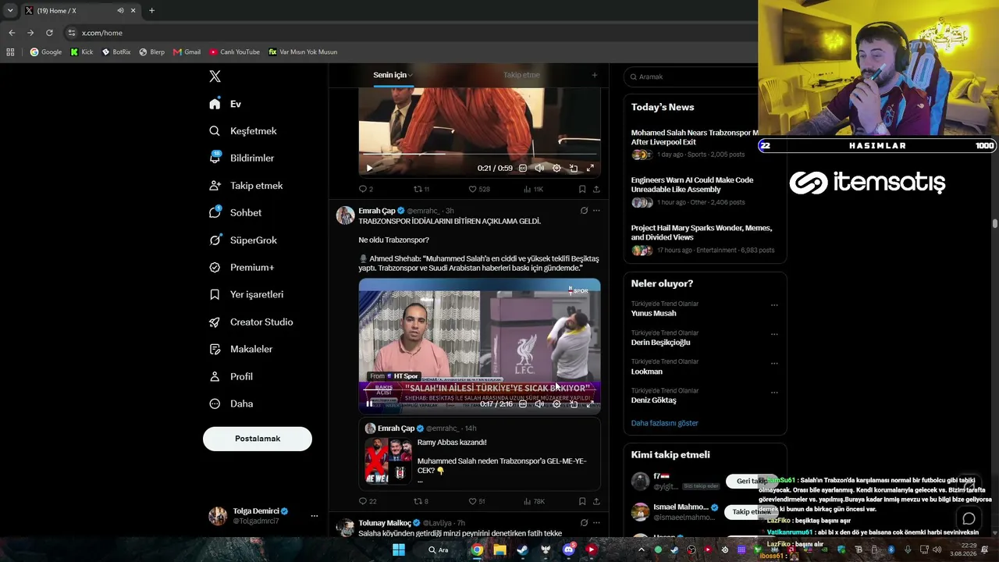Open the Canlı YouTube bookmark

[234, 52]
